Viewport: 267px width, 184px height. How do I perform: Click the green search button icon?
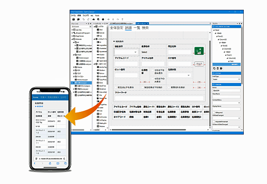(x=198, y=51)
